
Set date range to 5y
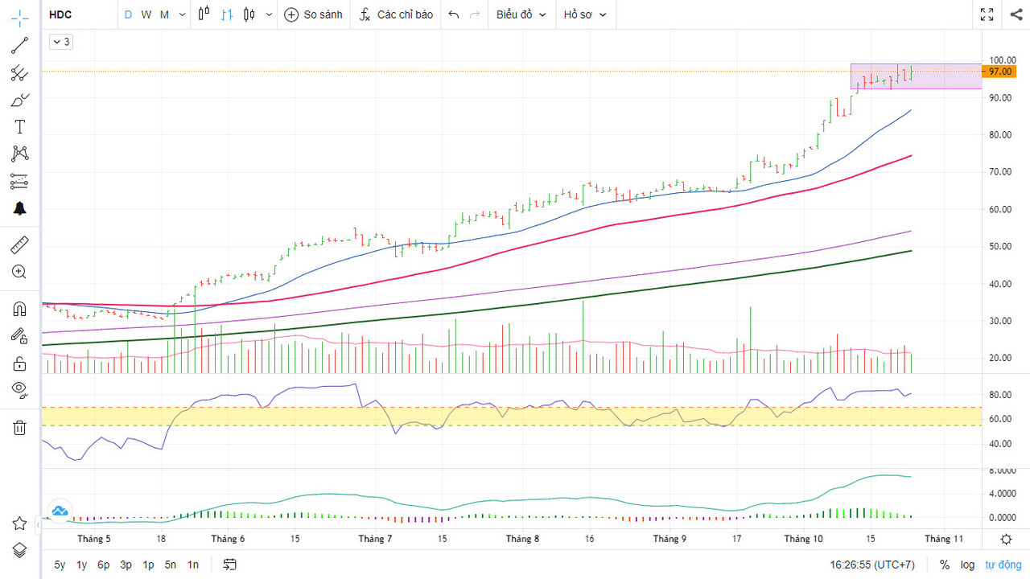(x=60, y=565)
